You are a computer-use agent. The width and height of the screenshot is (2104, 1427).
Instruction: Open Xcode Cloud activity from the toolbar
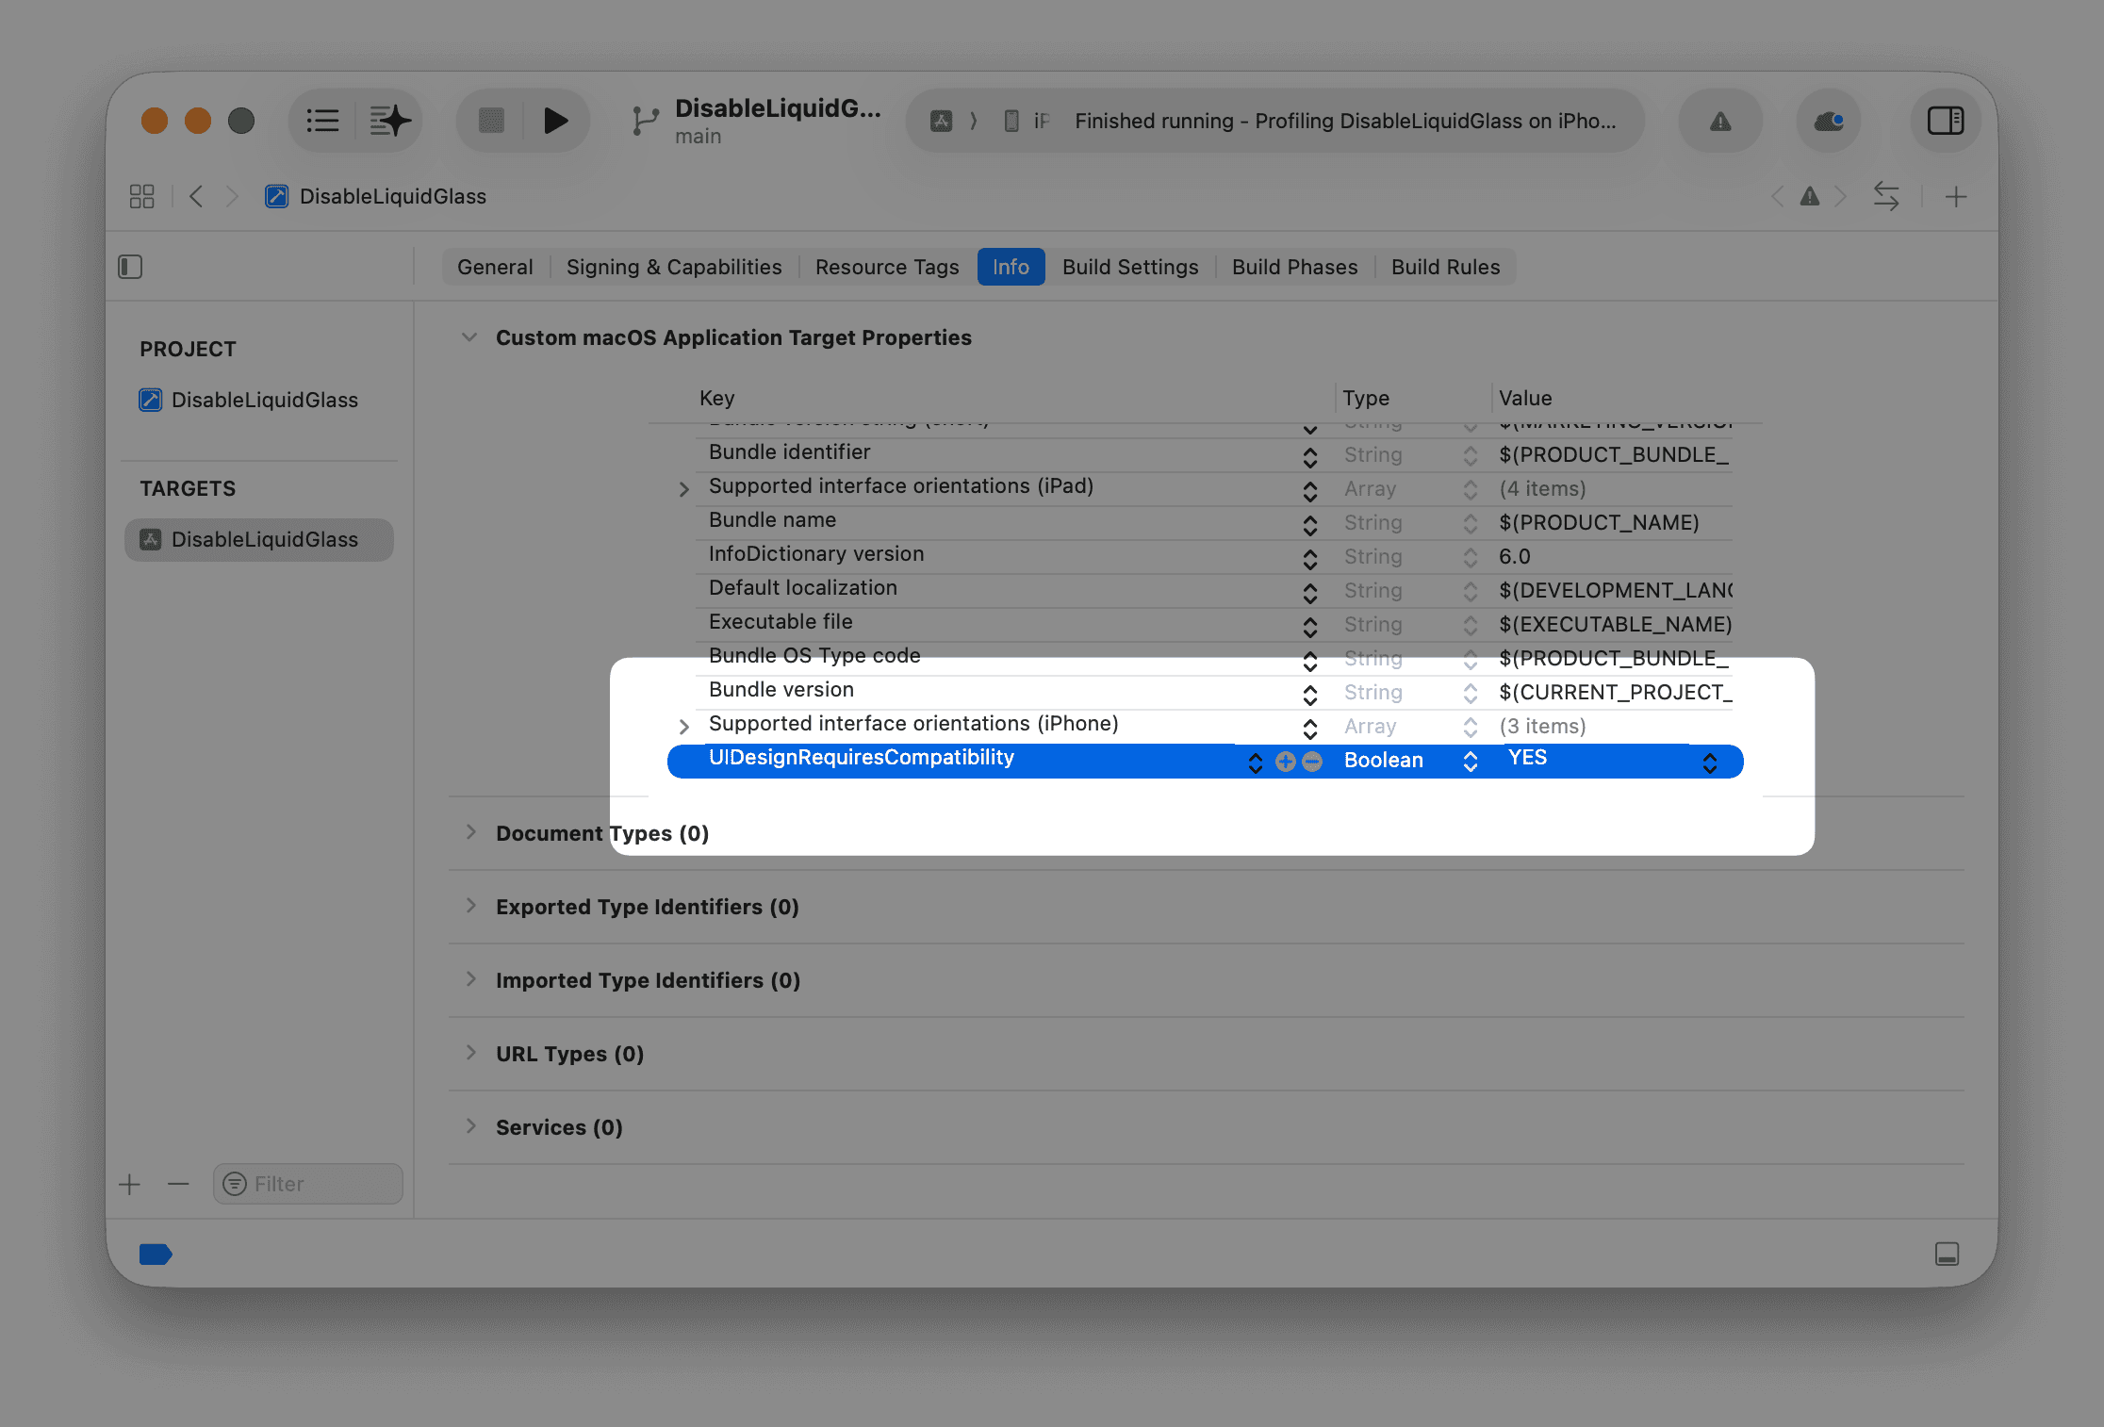[1827, 121]
